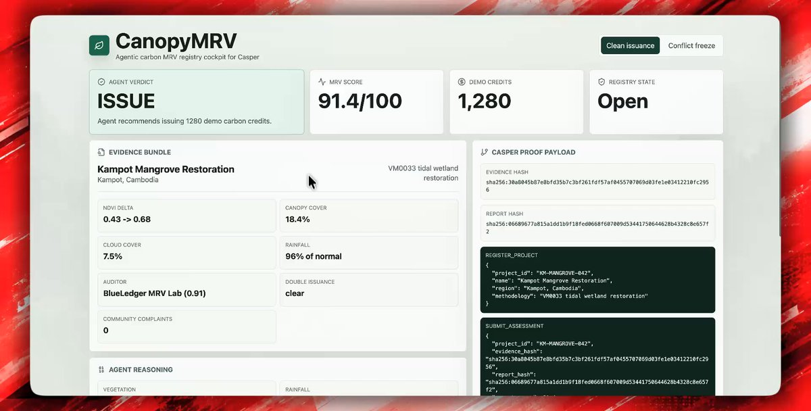Select the Clean issuance scenario
Viewport: 811px width, 411px height.
coord(631,45)
